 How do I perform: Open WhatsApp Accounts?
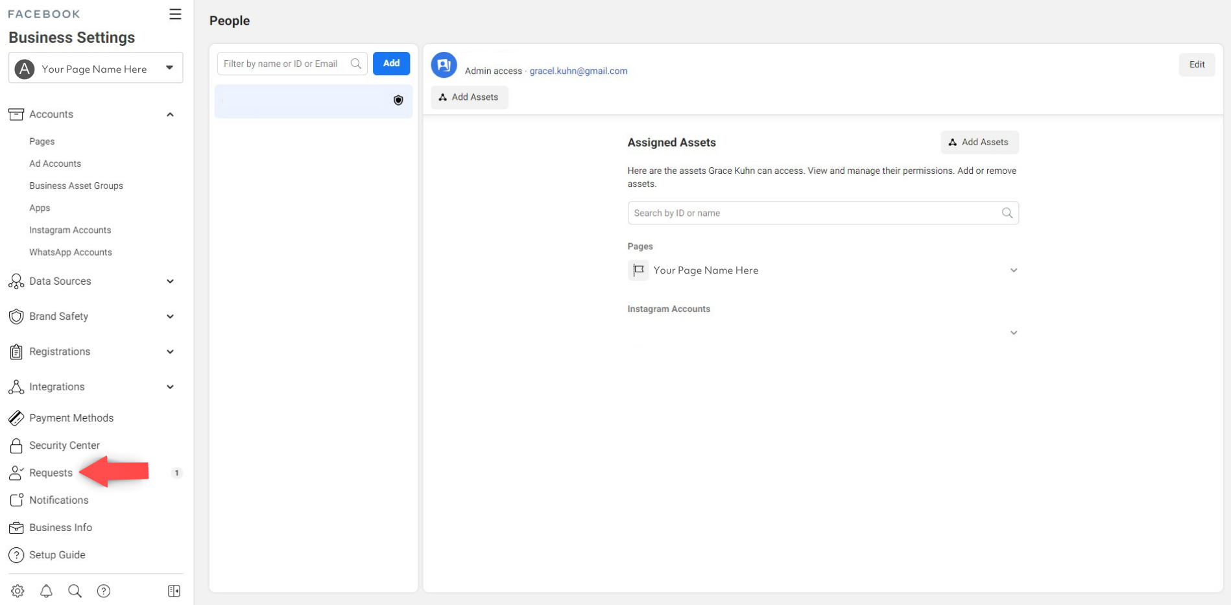coord(71,252)
